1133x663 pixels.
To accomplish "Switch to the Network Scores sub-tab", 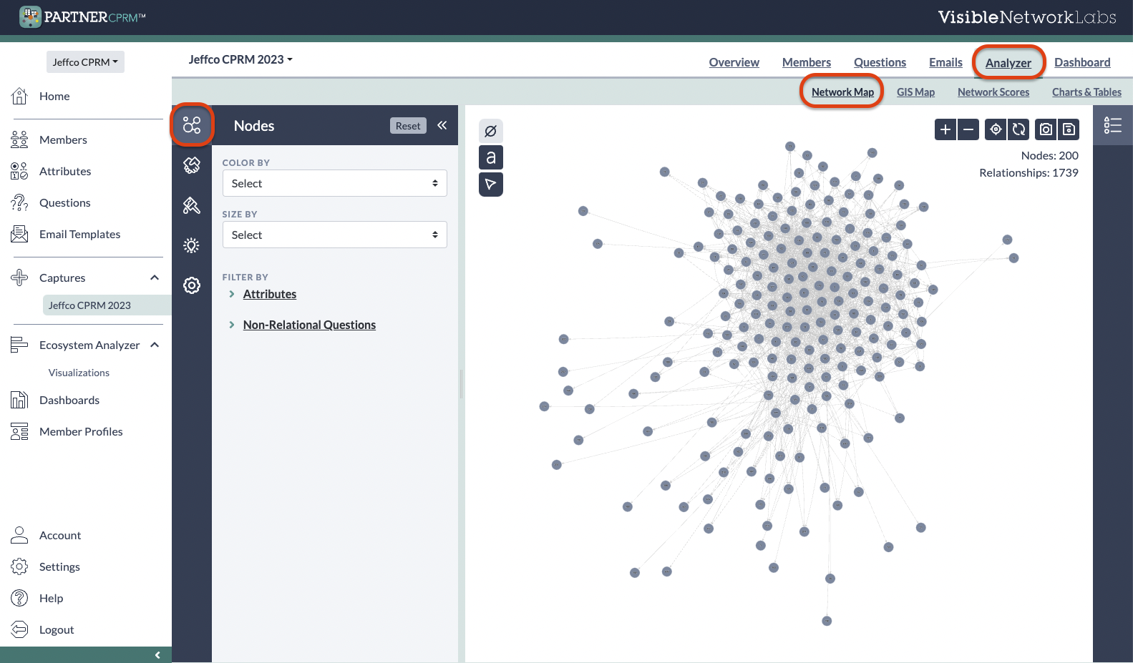I will point(993,92).
